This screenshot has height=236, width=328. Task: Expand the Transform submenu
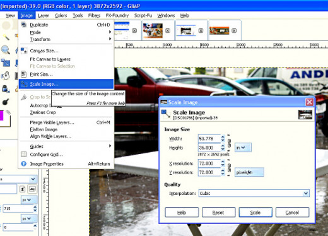[x=66, y=39]
